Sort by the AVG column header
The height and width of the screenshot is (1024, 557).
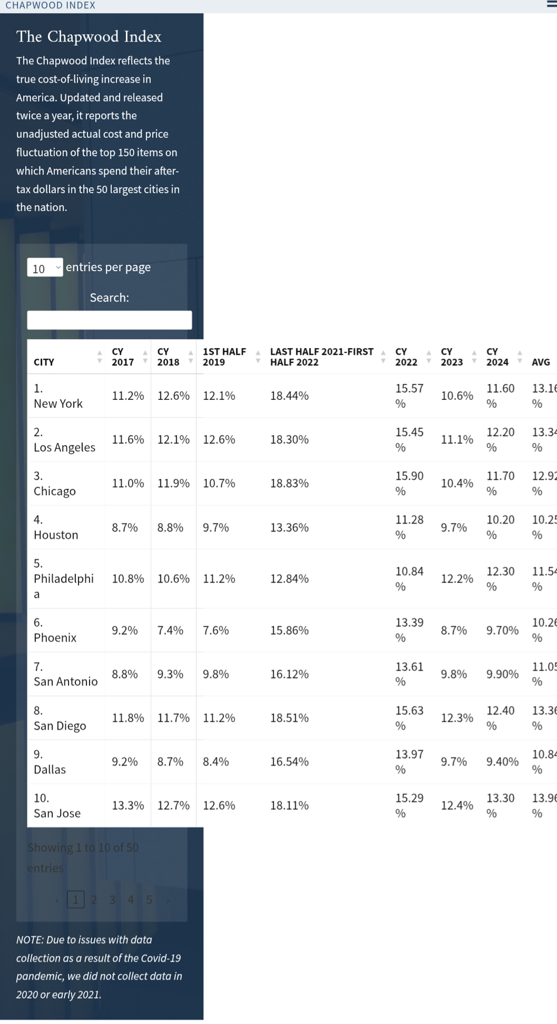[541, 362]
